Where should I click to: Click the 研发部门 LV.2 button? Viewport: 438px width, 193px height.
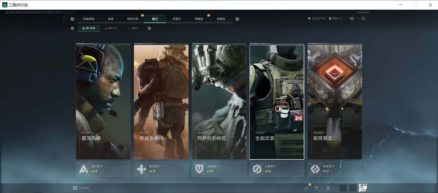click(x=335, y=169)
